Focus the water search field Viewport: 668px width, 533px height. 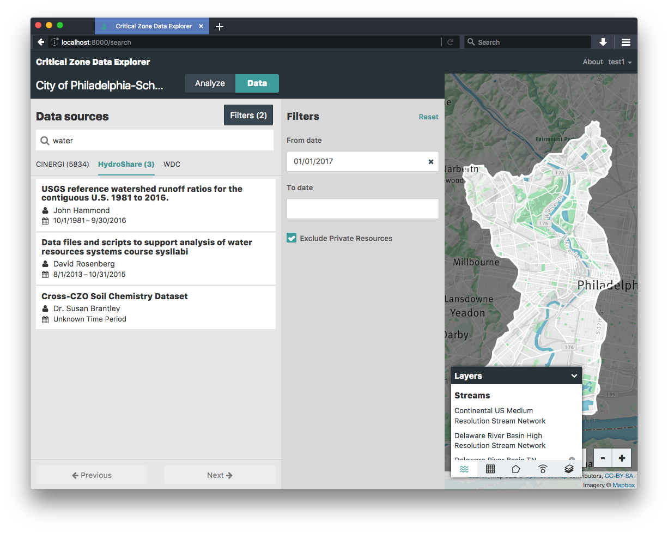(155, 141)
